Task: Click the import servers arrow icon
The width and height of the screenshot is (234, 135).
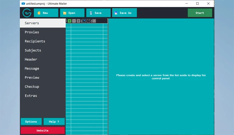Action: point(84,21)
